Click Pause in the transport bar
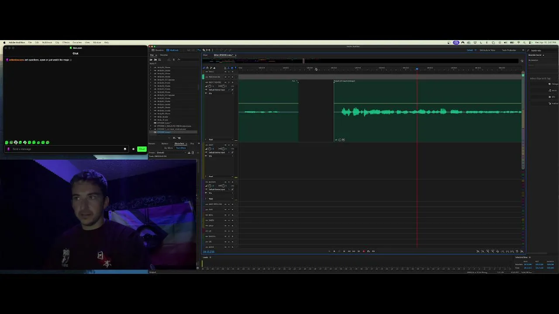The image size is (559, 314). coord(339,251)
